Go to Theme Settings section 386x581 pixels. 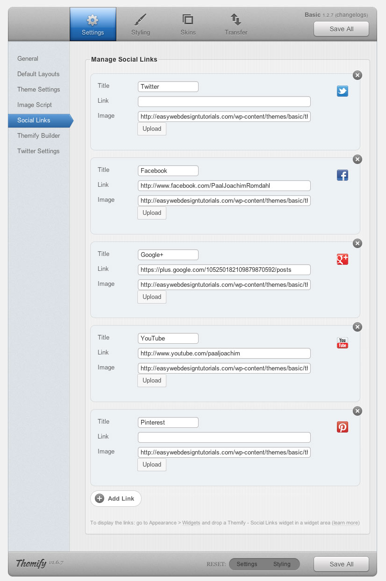pos(39,89)
